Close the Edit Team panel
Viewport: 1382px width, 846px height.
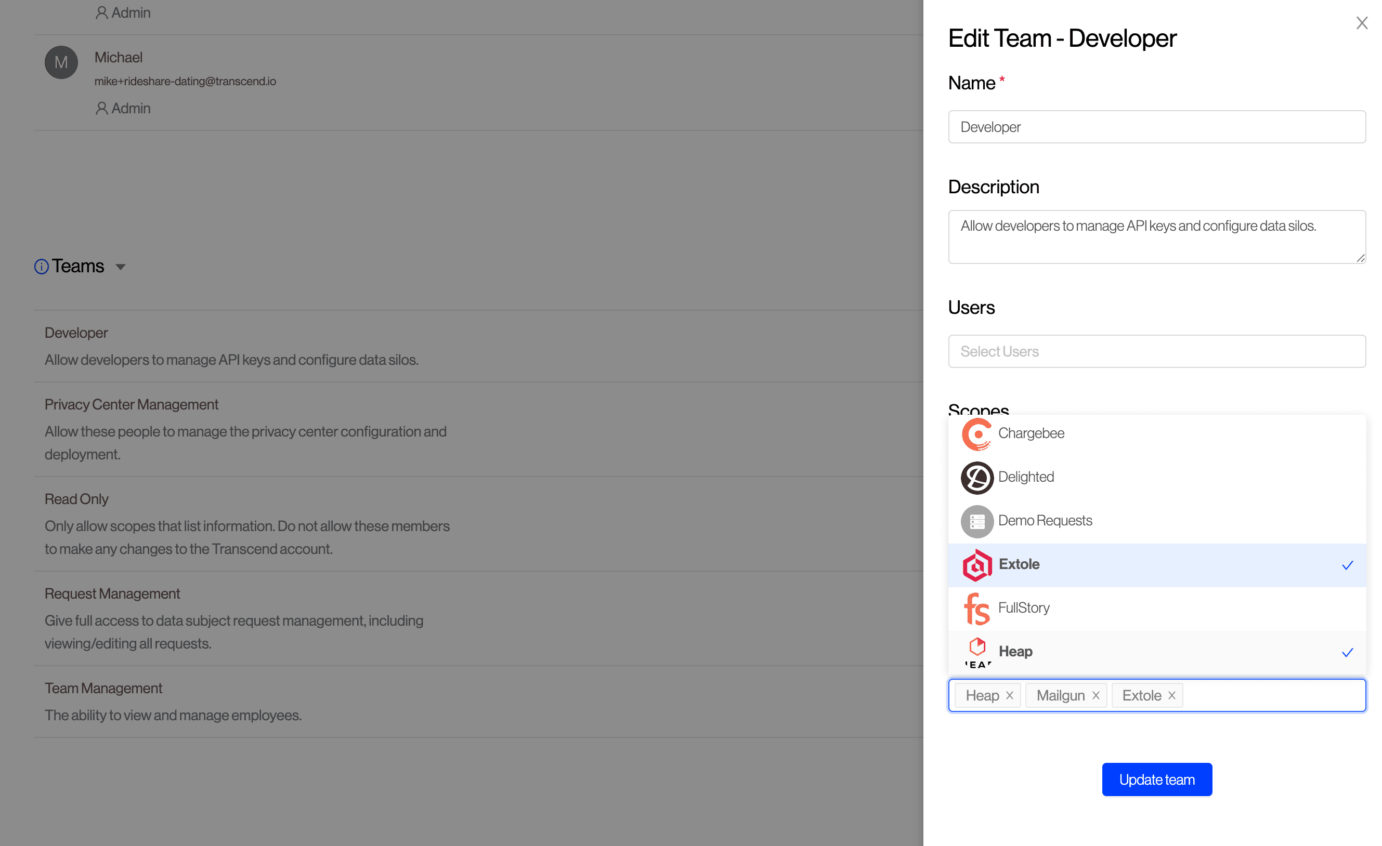click(x=1361, y=23)
